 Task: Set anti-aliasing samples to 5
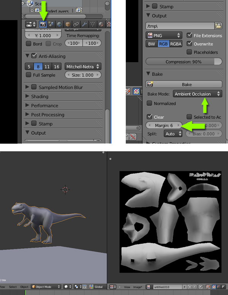click(x=29, y=67)
